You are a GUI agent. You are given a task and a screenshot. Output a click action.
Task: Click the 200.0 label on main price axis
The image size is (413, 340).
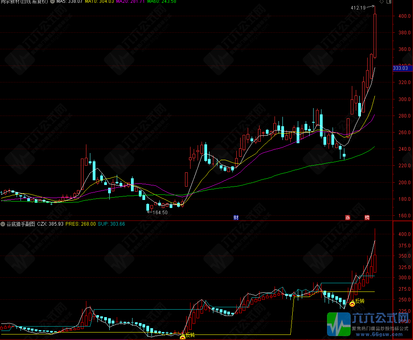click(404, 182)
